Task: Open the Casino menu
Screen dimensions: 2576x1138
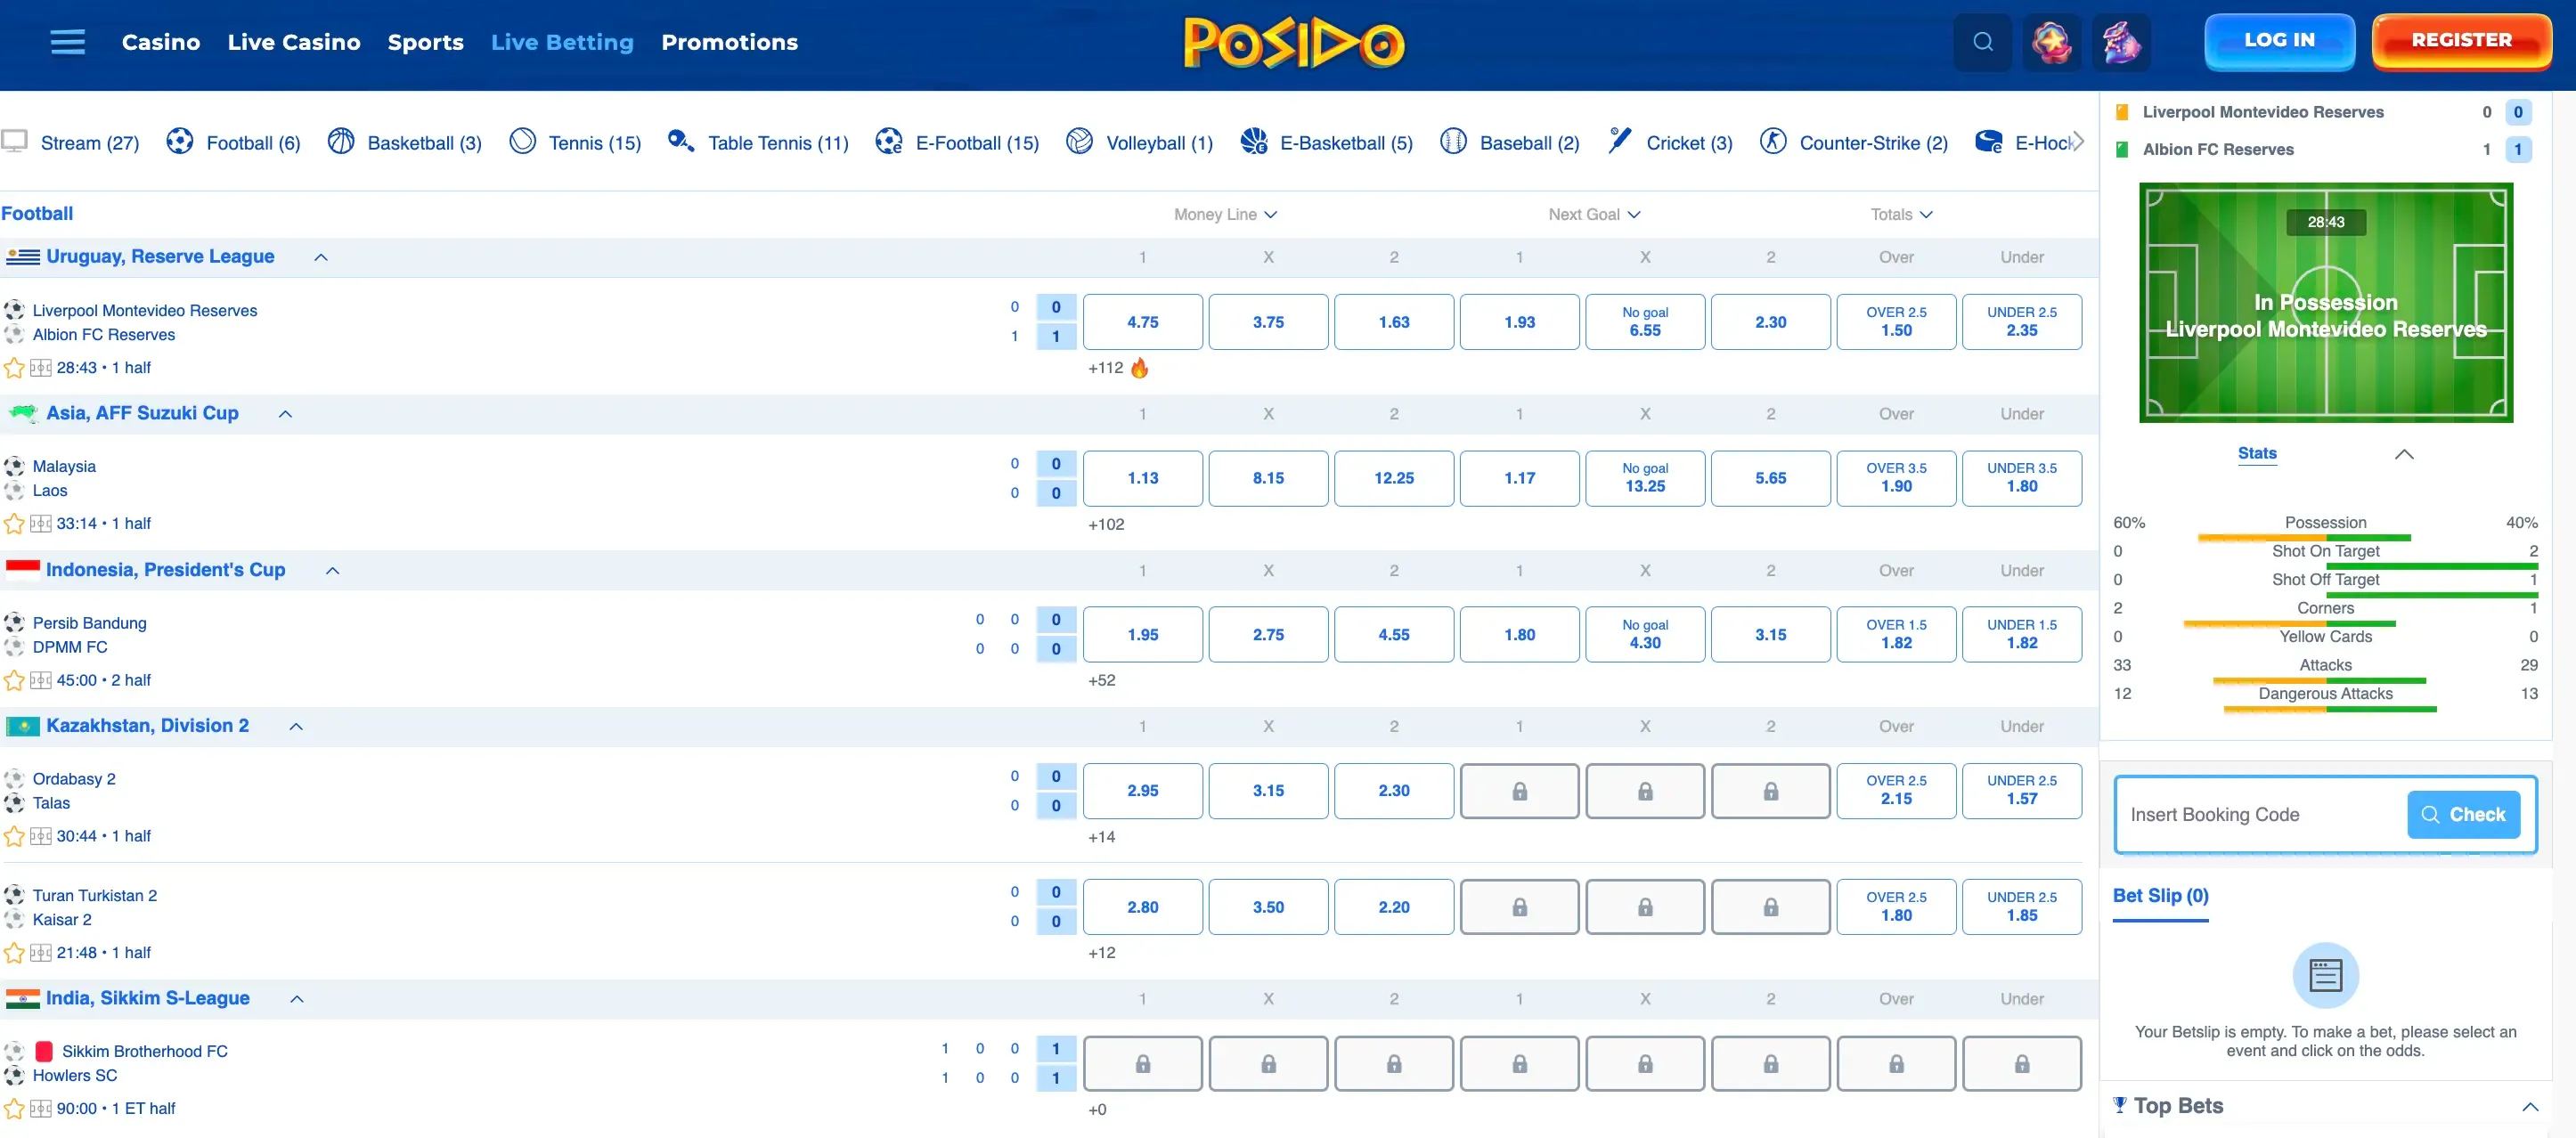Action: [x=161, y=42]
